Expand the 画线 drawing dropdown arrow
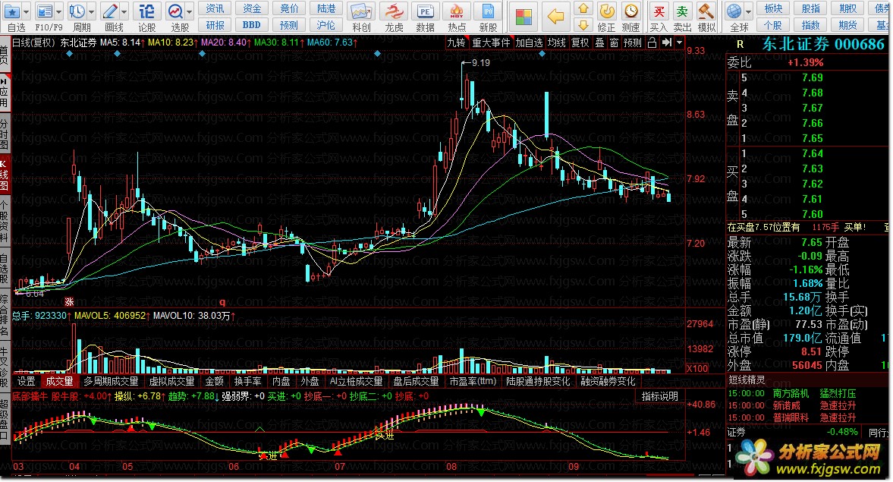Viewport: 893px width, 482px height. pos(124,11)
